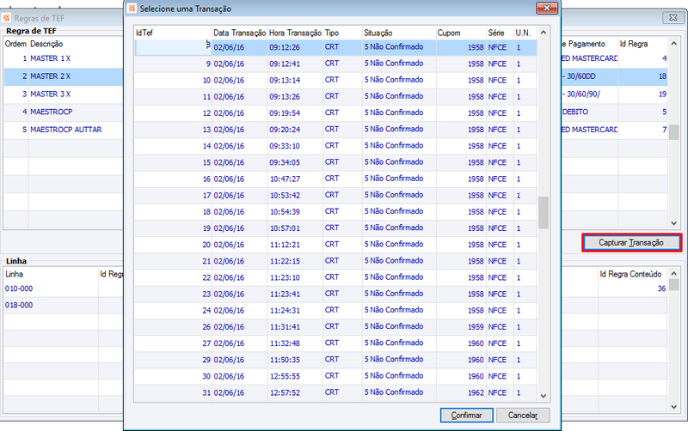
Task: Select transaction at 09:12:26
Action: tap(335, 47)
